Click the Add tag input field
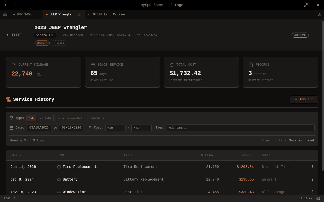 coord(240,128)
